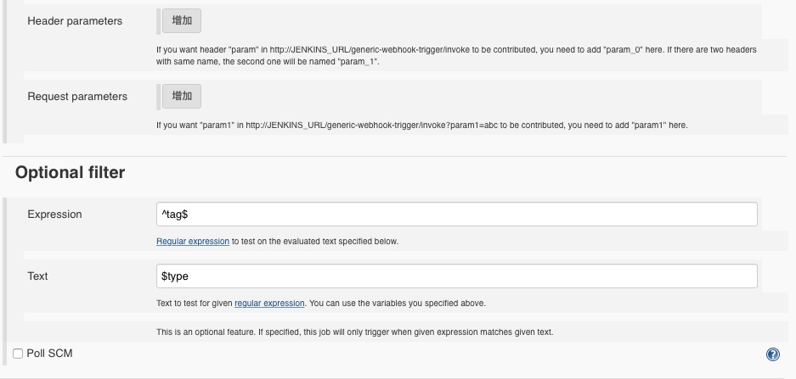This screenshot has width=796, height=379.
Task: Click the Header parameters label
Action: click(75, 21)
